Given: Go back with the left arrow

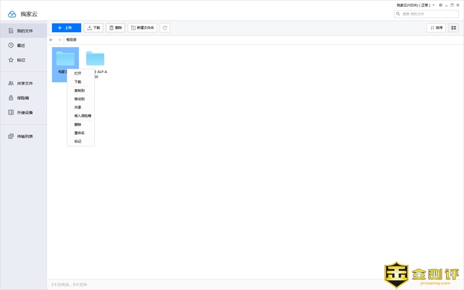Looking at the screenshot, I should tap(51, 40).
